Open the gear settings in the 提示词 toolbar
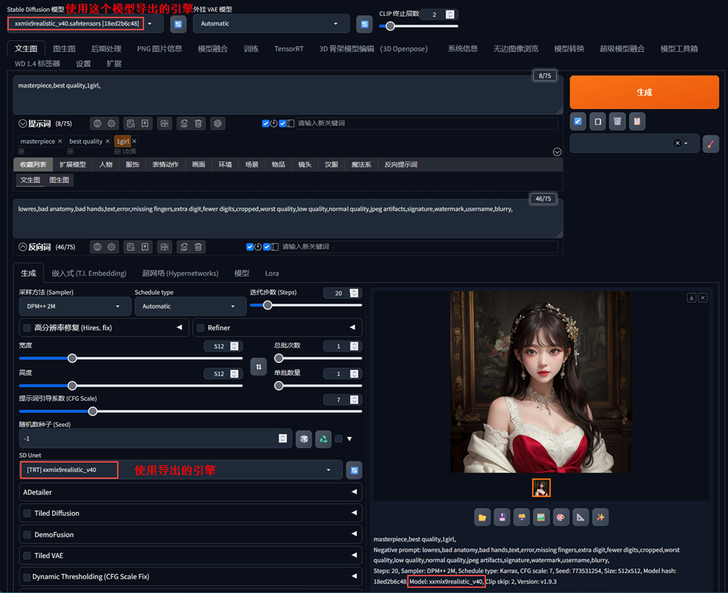The width and height of the screenshot is (728, 593). click(111, 124)
